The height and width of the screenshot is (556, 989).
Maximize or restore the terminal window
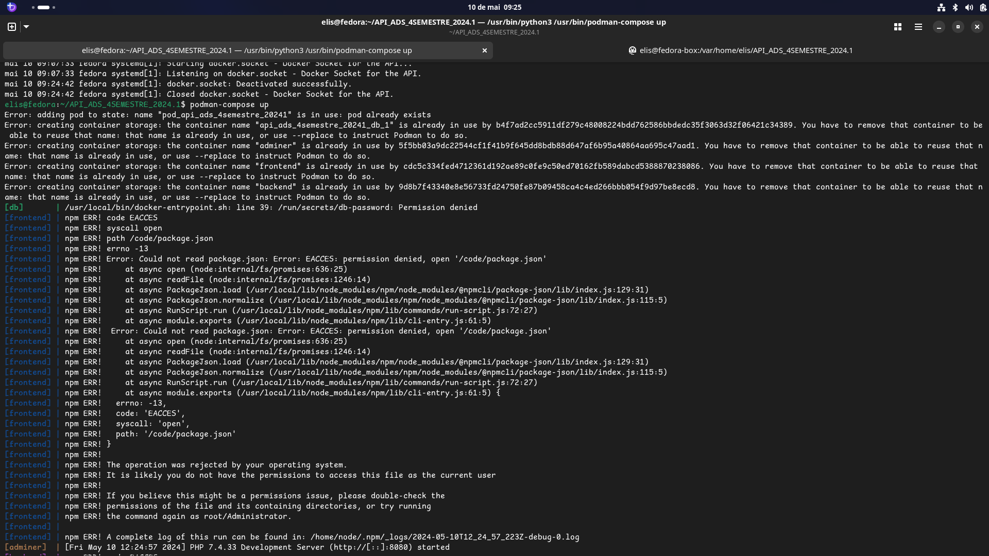click(x=958, y=27)
